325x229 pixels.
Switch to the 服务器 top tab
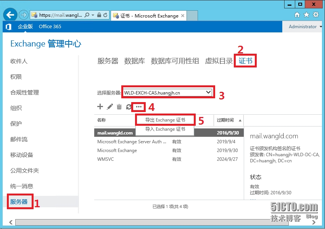coord(108,61)
